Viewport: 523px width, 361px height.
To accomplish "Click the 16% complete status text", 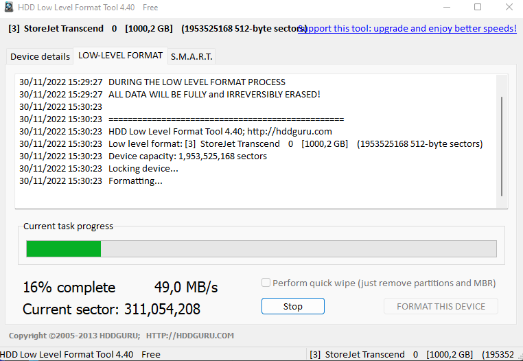I will (69, 287).
